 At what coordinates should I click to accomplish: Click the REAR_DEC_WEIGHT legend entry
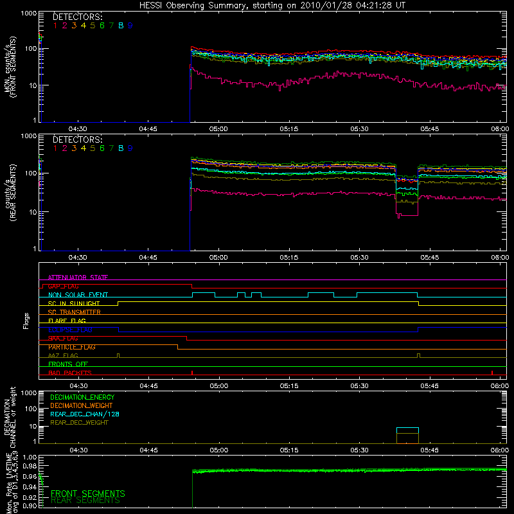click(x=79, y=423)
